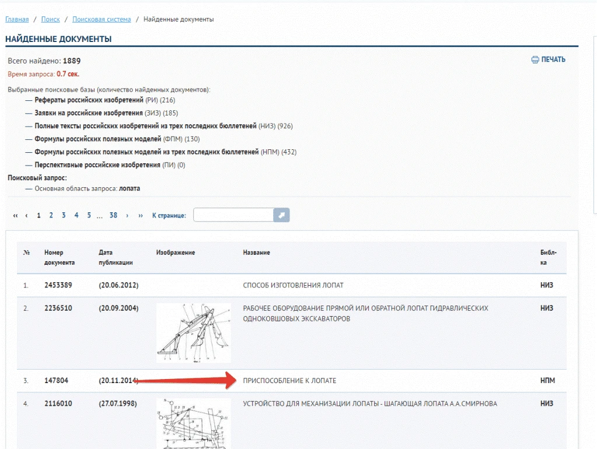Click title УСТРОЙСТВО ДЛЯ МЕХАНИЗАЦИИ ЛОПАТЫ
597x449 pixels.
370,404
